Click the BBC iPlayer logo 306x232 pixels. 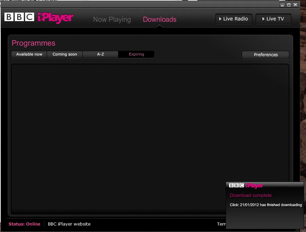click(x=39, y=18)
